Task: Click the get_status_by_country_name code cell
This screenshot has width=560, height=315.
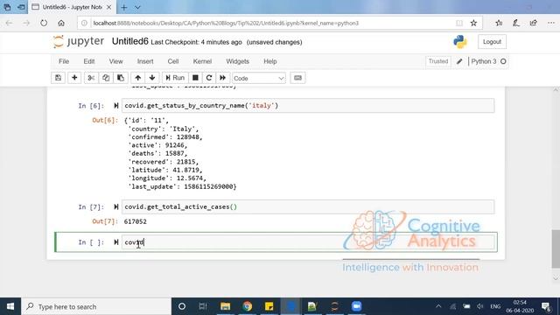Action: click(x=308, y=106)
